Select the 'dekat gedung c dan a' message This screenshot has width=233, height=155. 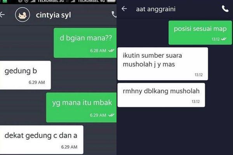[42, 140]
